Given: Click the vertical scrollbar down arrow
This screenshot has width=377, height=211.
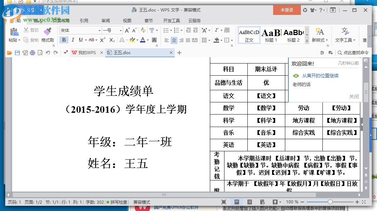Looking at the screenshot, I should click(x=366, y=168).
